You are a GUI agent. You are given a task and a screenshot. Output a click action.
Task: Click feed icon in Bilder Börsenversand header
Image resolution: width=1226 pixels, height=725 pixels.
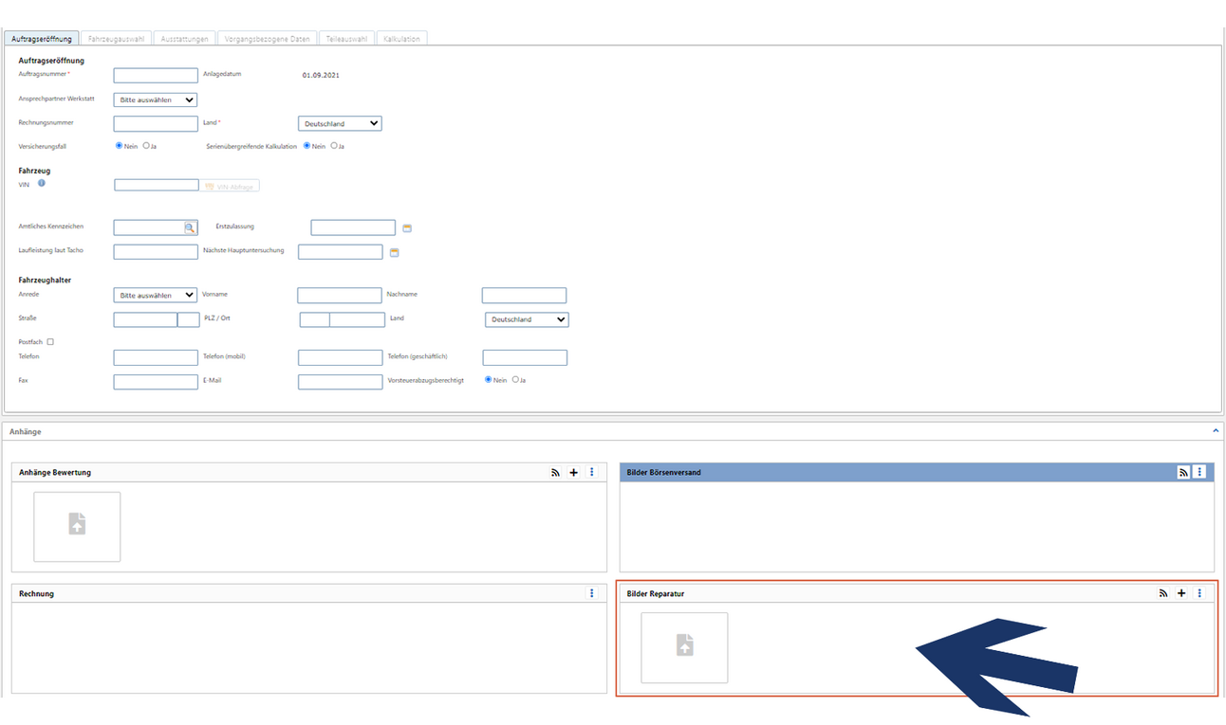pyautogui.click(x=1183, y=472)
